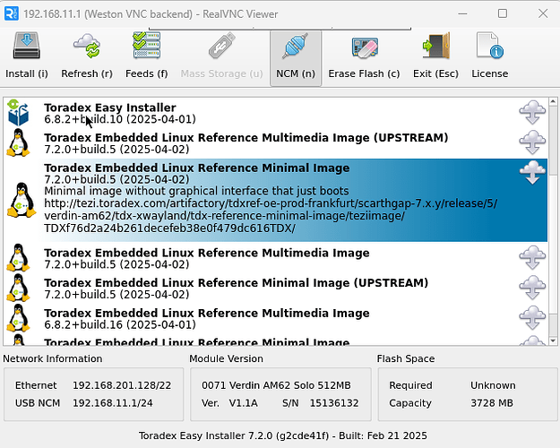This screenshot has width=560, height=448.
Task: Click the Mass Storage (u) USB icon
Action: click(221, 46)
